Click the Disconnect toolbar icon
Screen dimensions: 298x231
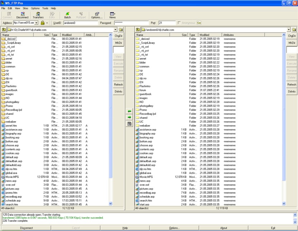[23, 15]
